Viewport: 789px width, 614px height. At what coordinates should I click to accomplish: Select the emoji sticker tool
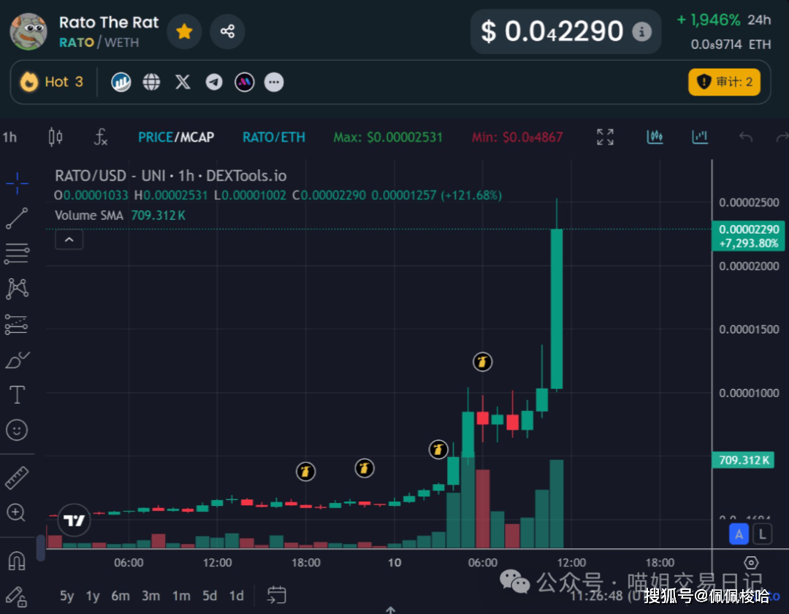coord(16,430)
